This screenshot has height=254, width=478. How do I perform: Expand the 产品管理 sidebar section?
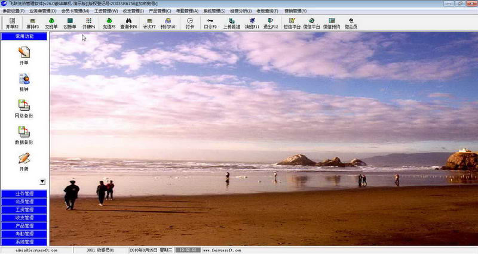tap(24, 226)
